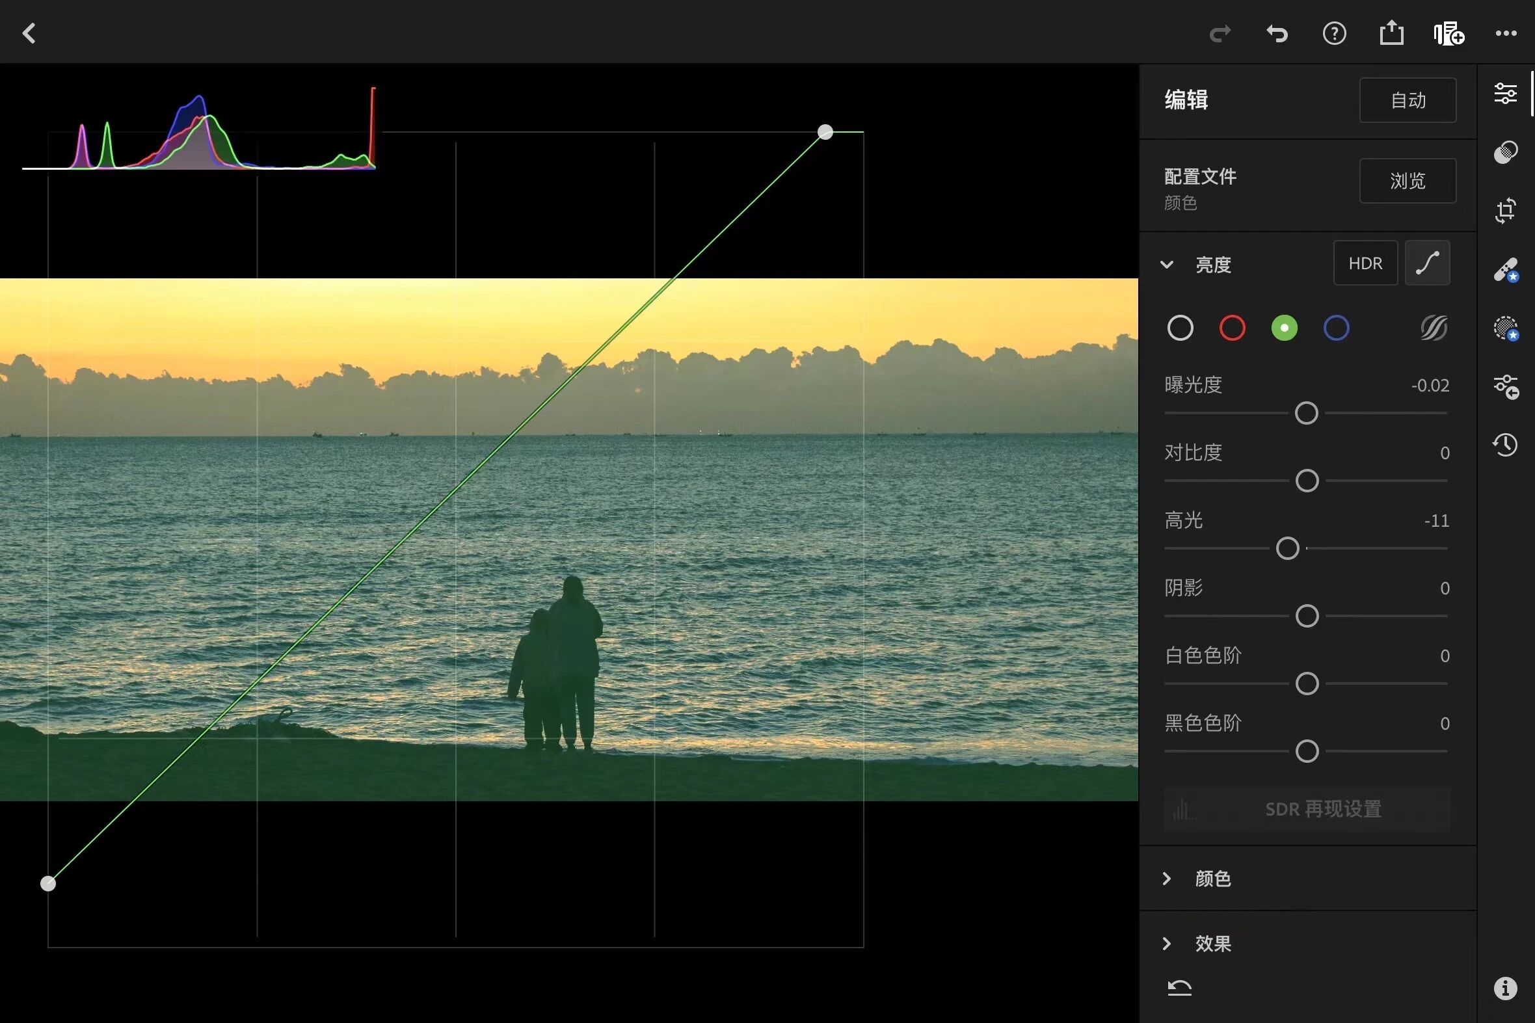Click the top-right curve control point
Image resolution: width=1535 pixels, height=1023 pixels.
[825, 133]
